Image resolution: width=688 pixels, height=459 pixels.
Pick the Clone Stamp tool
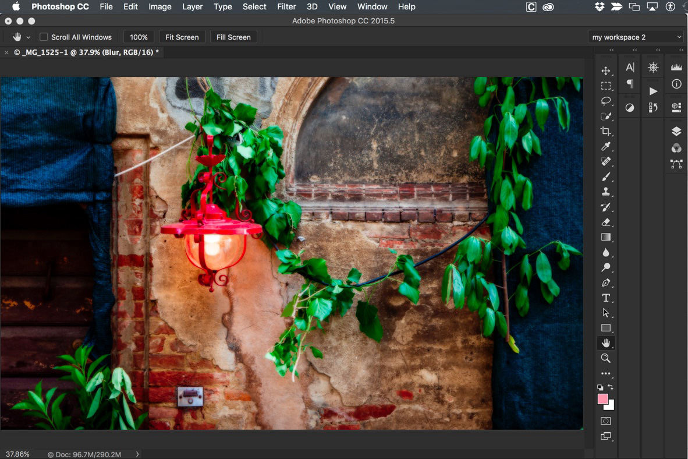606,192
